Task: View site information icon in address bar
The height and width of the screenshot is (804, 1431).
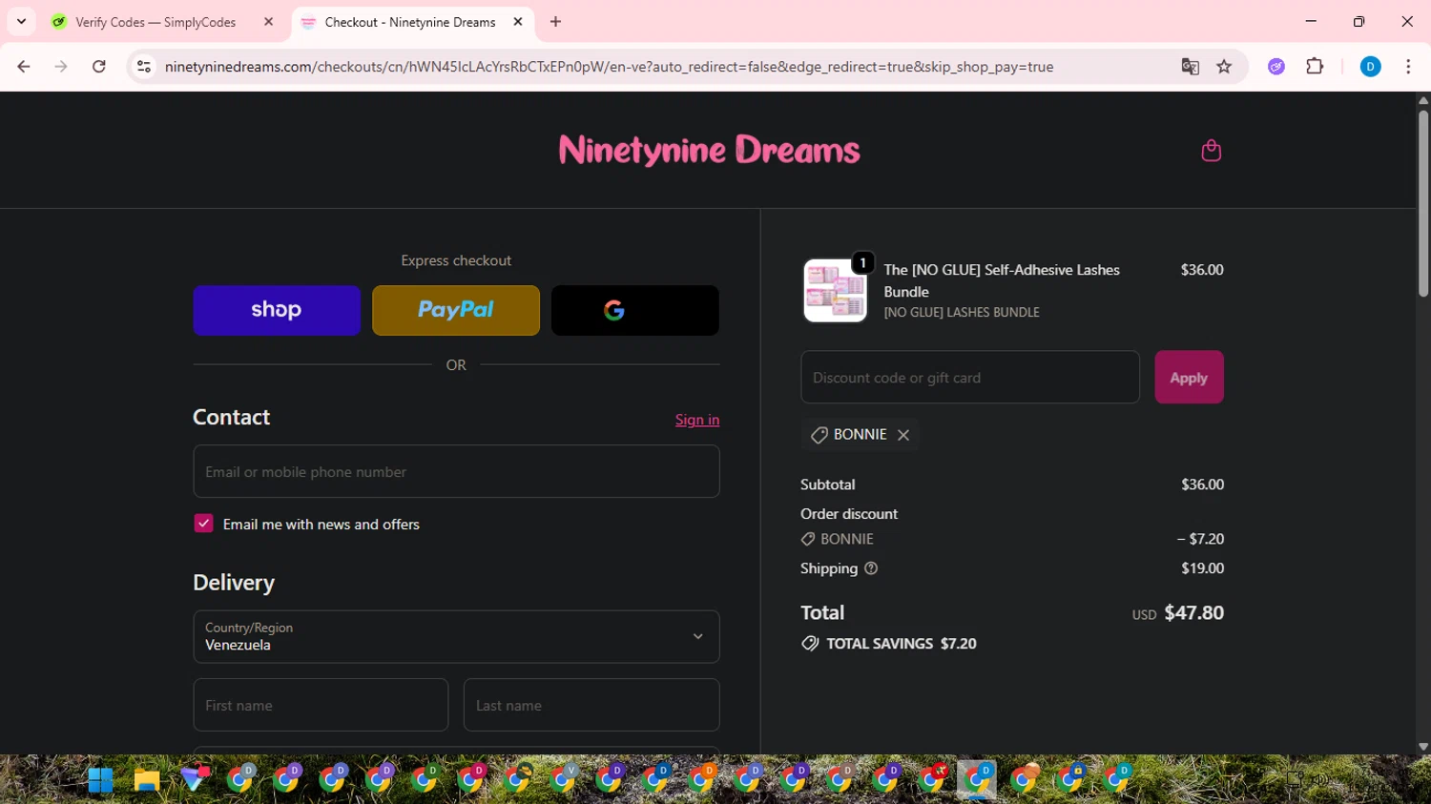Action: [144, 67]
